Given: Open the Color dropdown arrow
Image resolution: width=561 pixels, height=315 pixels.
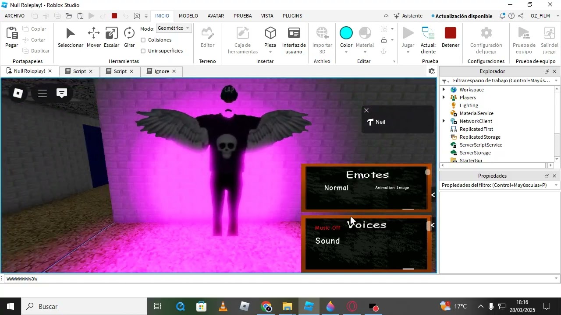Looking at the screenshot, I should tap(346, 52).
